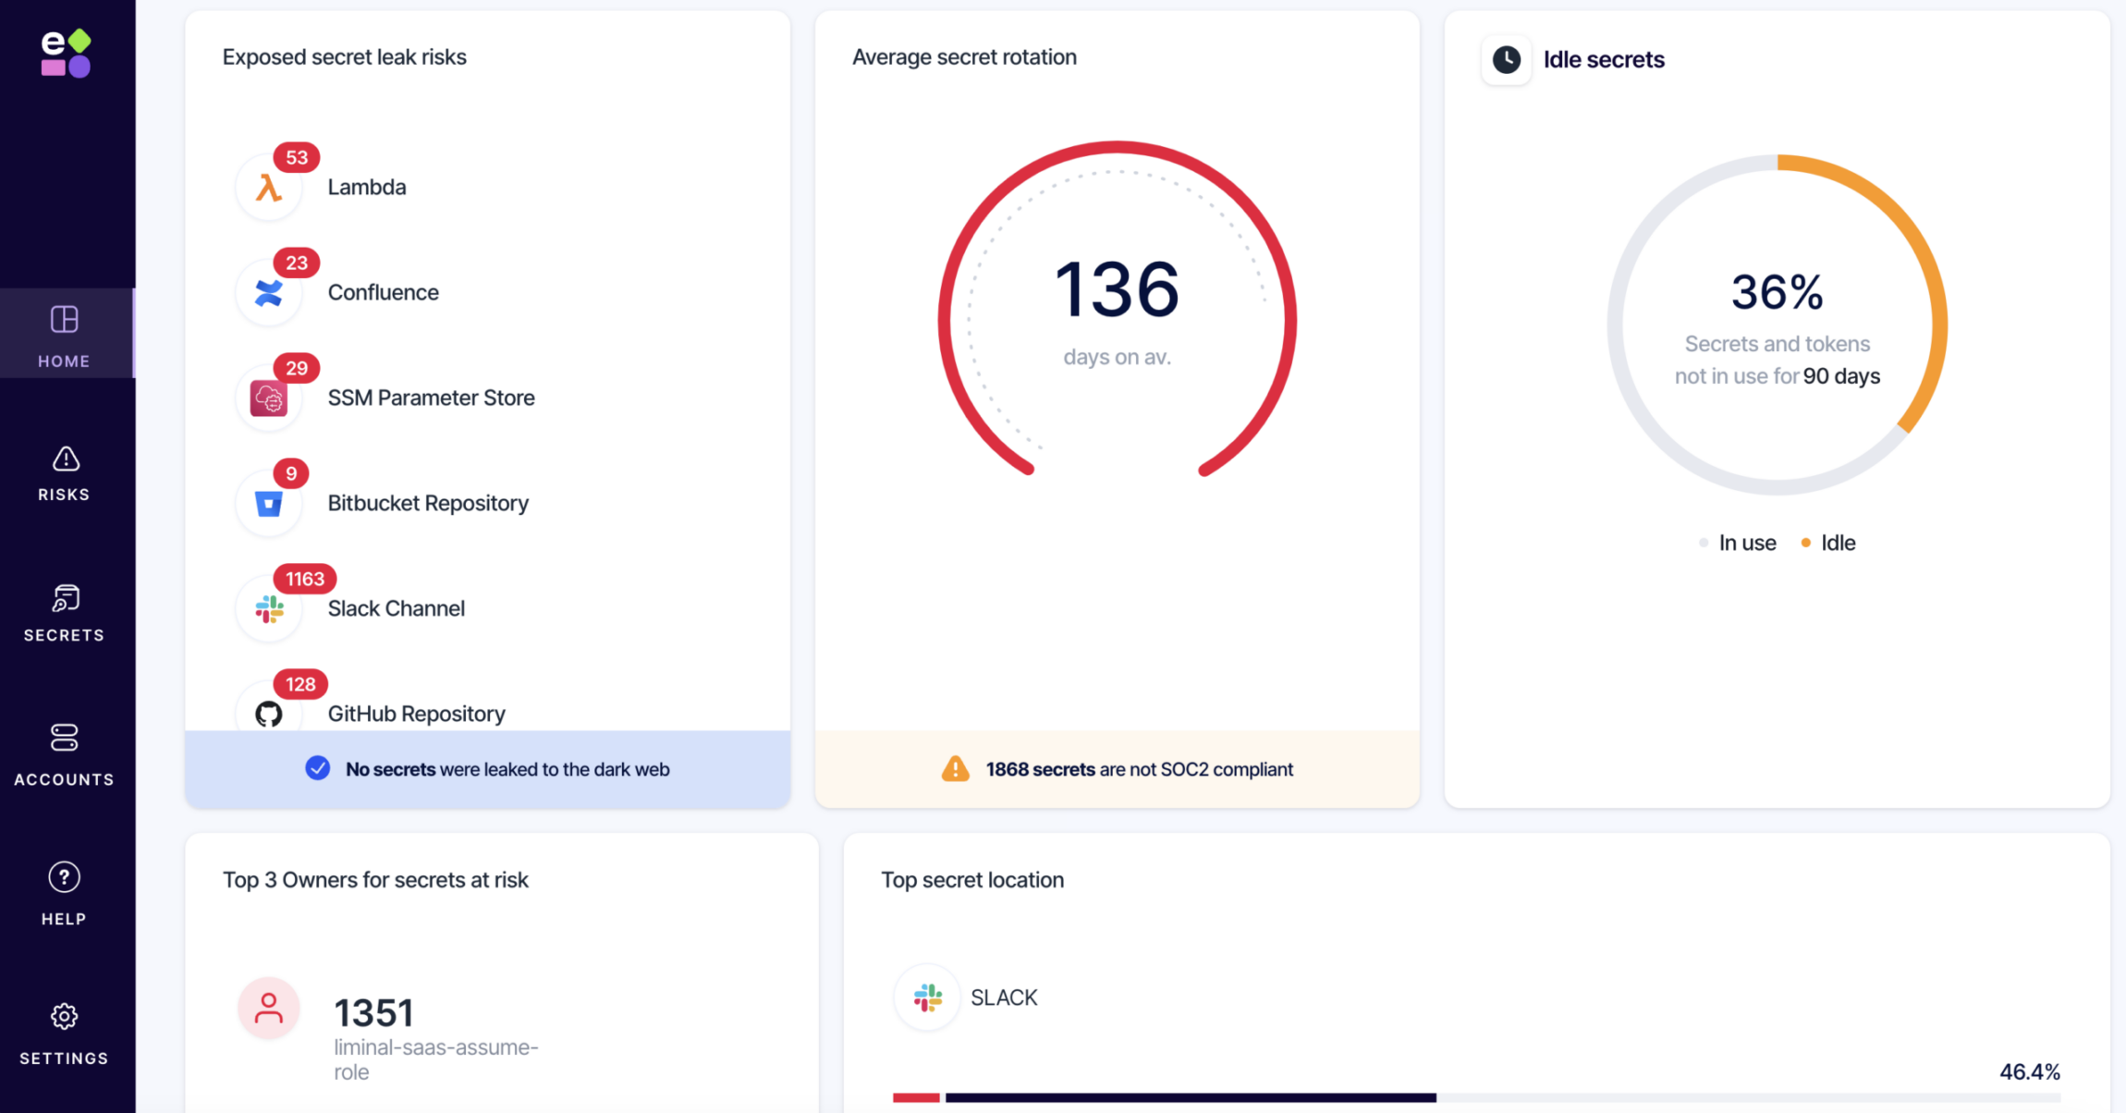Select the Lambda icon under exposed leak risks

point(269,187)
